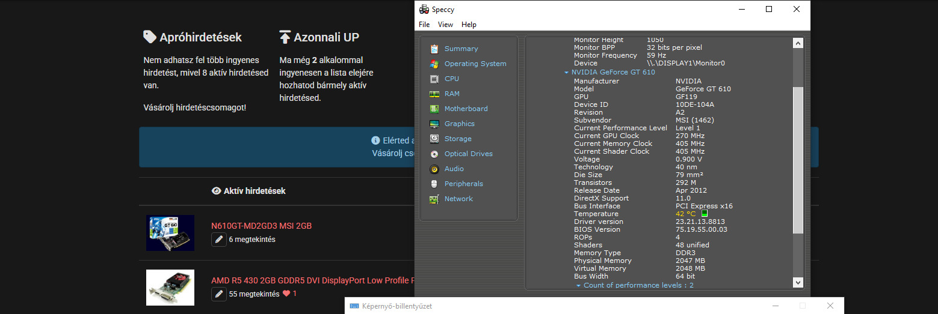Viewport: 938px width, 314px height.
Task: Open the View menu in Speccy
Action: pos(445,25)
